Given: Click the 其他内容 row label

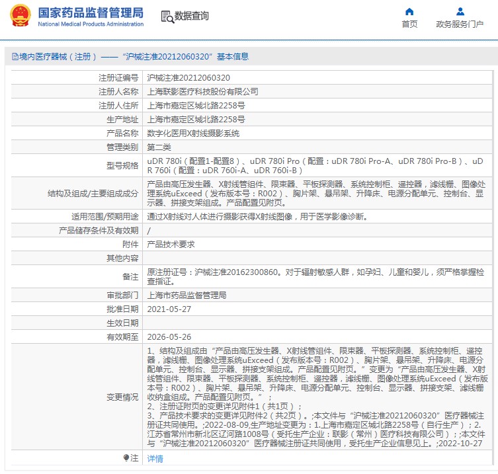Looking at the screenshot, I should pos(122,258).
